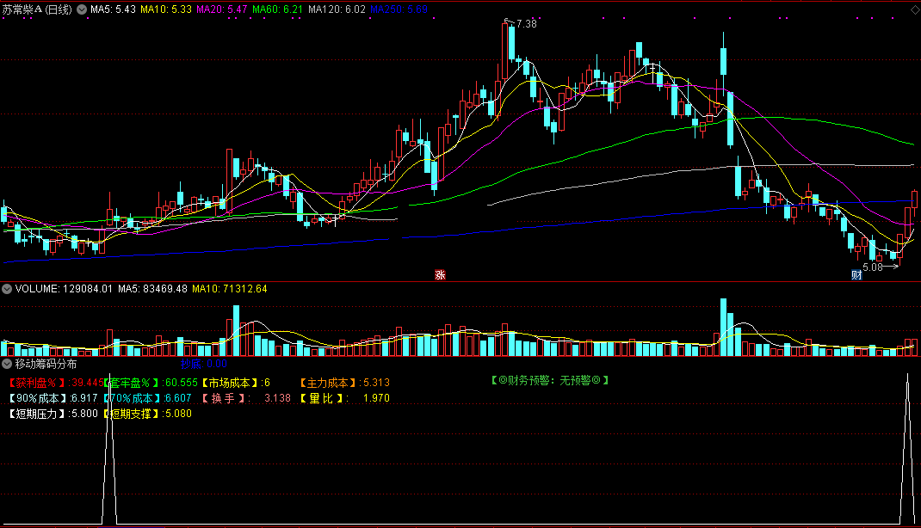
Task: Click the 5.08 low price annotation
Action: (873, 267)
